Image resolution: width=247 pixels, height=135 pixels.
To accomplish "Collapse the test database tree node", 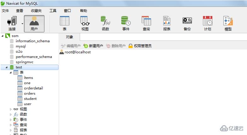I will (7, 67).
